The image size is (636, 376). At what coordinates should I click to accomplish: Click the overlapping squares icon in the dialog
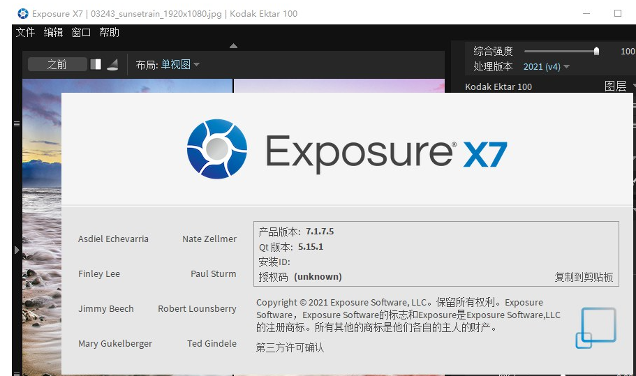click(x=596, y=328)
